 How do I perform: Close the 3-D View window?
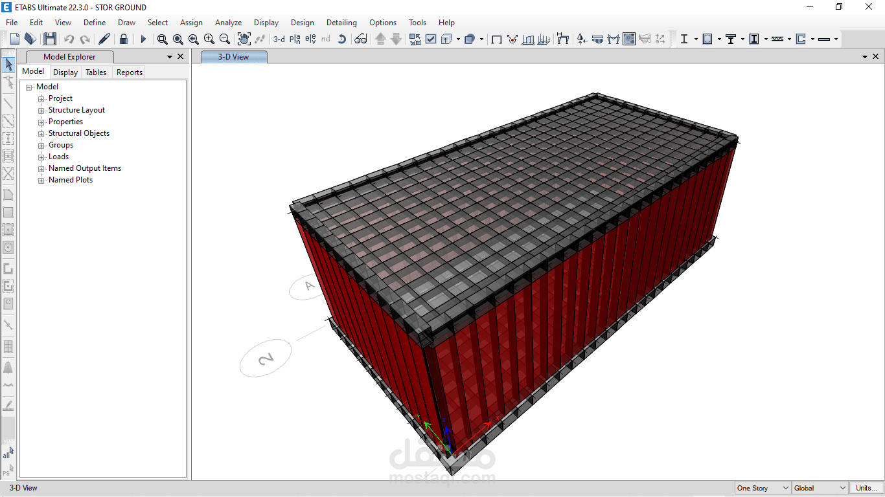tap(875, 57)
